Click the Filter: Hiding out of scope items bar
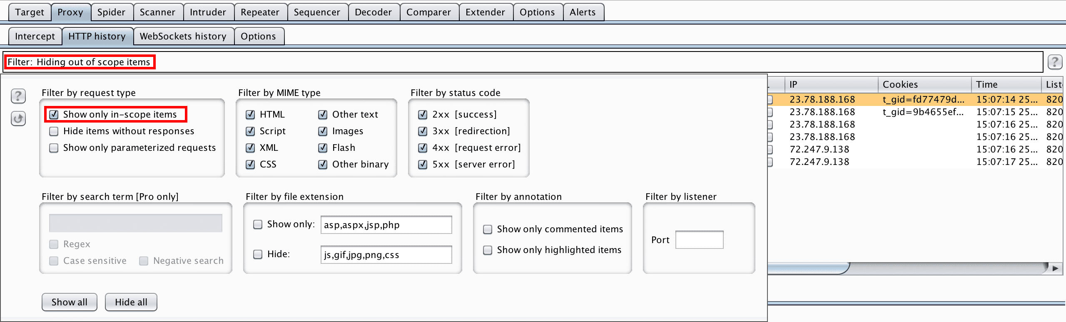1066x322 pixels. [x=523, y=62]
